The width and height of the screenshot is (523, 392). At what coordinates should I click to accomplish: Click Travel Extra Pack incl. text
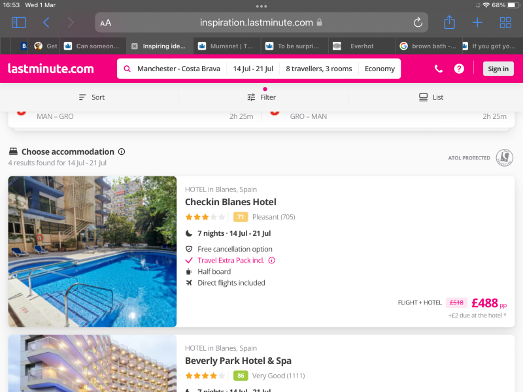tap(231, 260)
